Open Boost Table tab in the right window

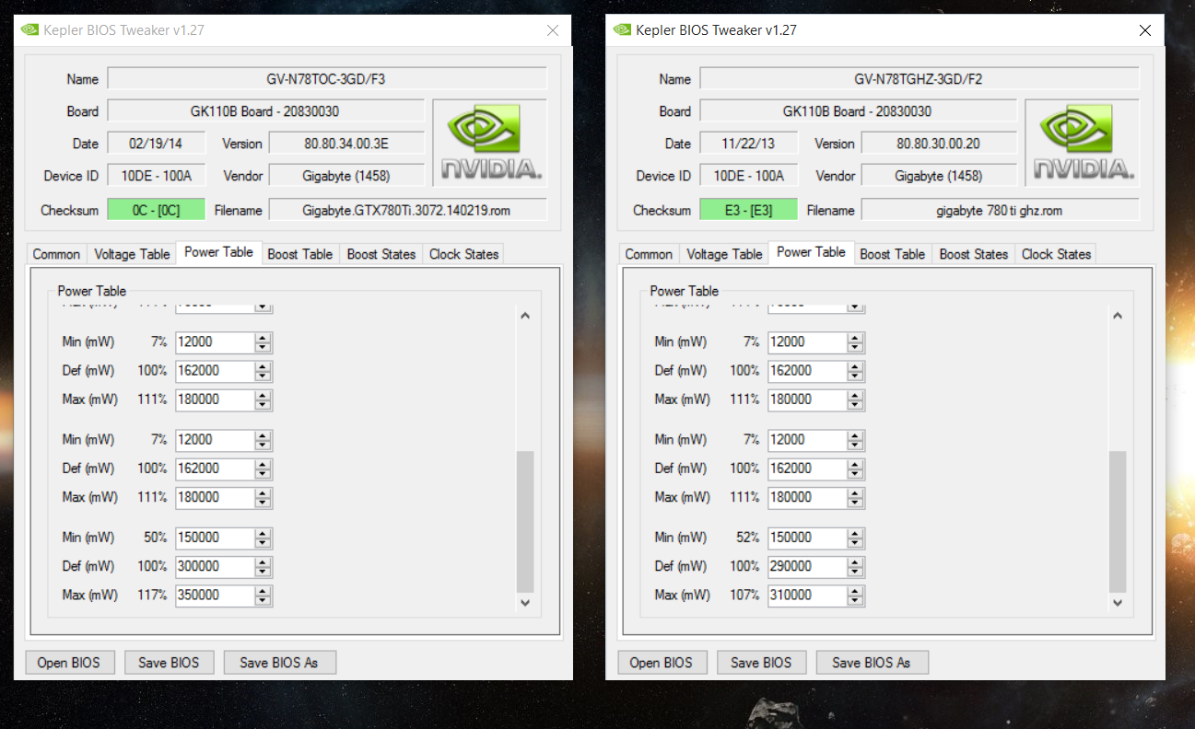coord(892,254)
